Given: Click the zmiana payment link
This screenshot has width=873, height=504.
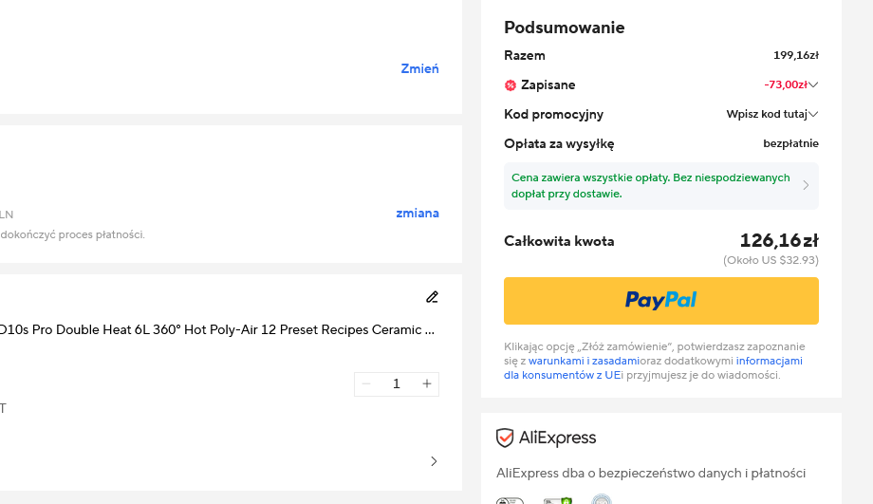Looking at the screenshot, I should (418, 213).
